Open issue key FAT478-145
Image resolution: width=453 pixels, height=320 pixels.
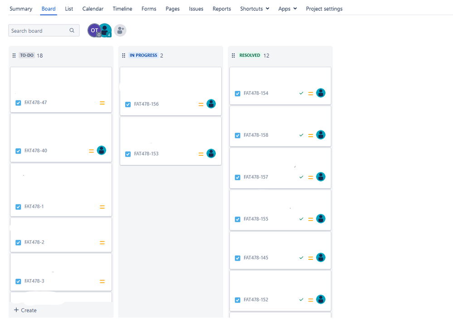(x=256, y=258)
